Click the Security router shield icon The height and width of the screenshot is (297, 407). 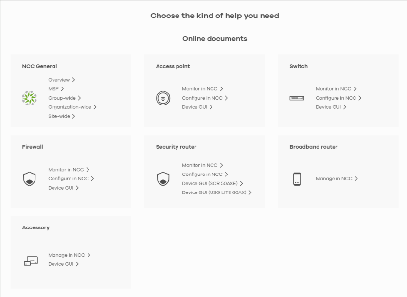point(163,179)
